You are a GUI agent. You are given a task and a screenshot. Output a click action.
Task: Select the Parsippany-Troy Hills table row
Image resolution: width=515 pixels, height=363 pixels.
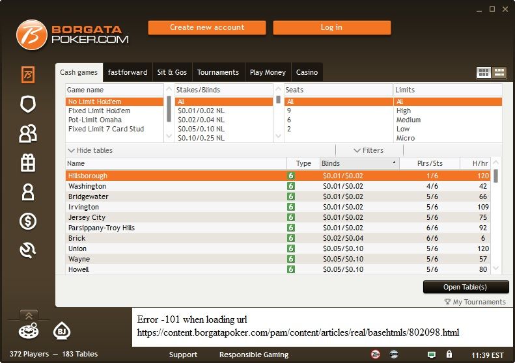pyautogui.click(x=278, y=228)
